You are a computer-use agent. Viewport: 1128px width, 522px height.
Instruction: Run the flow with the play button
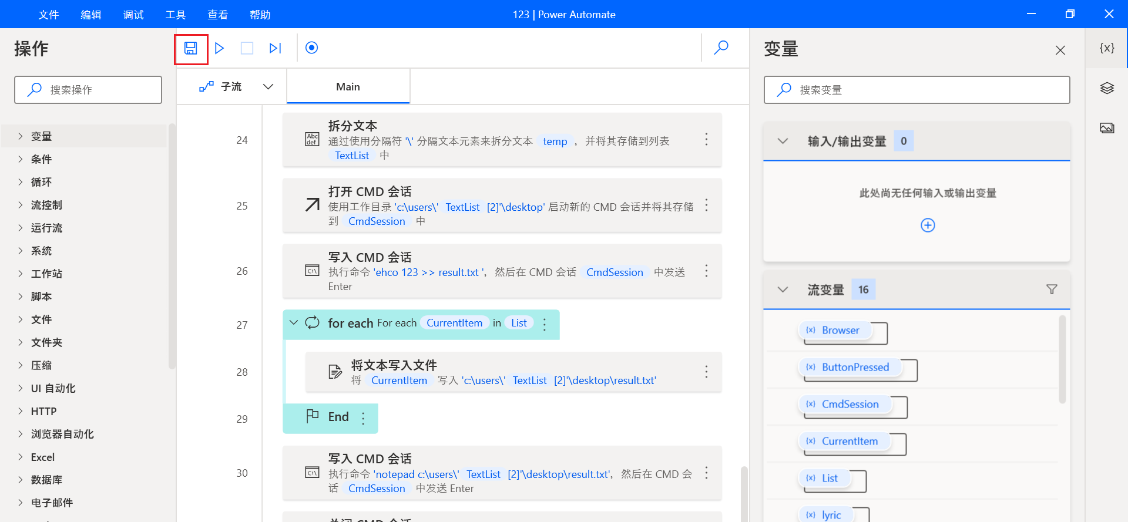point(219,48)
